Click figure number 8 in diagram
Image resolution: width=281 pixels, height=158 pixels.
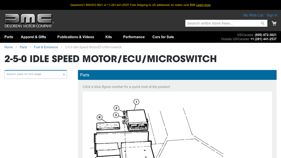tap(99, 117)
